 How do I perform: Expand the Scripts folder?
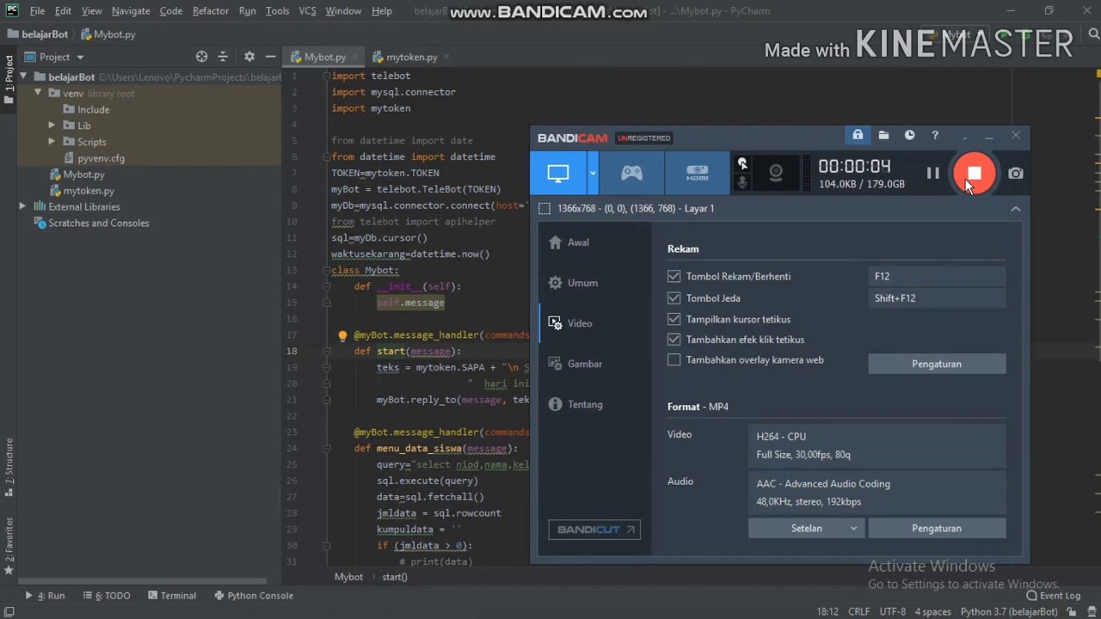click(x=52, y=142)
